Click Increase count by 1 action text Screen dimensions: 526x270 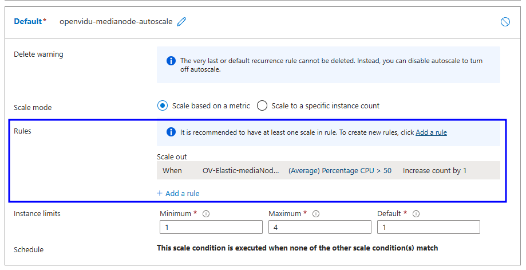(434, 170)
